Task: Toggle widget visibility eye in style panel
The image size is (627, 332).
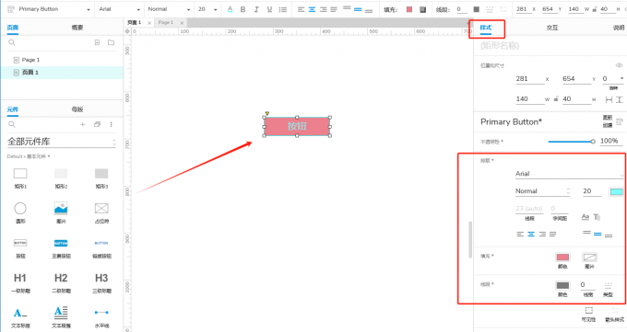Action: click(x=619, y=65)
